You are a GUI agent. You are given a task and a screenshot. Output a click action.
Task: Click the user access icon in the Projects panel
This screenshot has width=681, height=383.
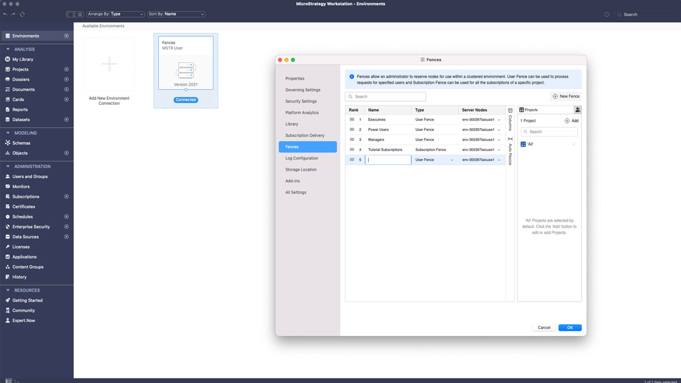578,110
